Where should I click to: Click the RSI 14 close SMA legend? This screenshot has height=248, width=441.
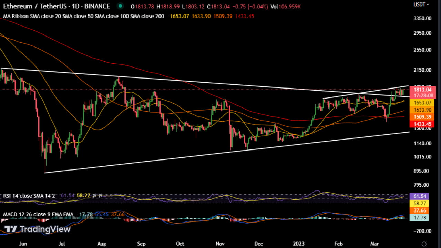(x=29, y=195)
